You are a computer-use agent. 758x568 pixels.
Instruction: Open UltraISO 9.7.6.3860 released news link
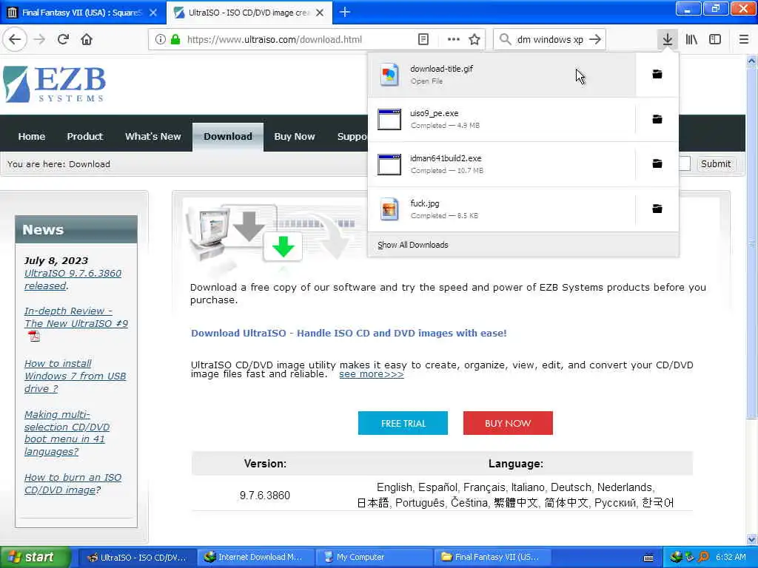pyautogui.click(x=73, y=280)
